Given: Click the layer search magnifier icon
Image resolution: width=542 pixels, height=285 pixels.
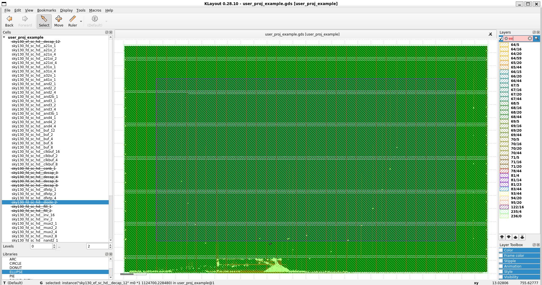Looking at the screenshot, I should click(x=537, y=39).
